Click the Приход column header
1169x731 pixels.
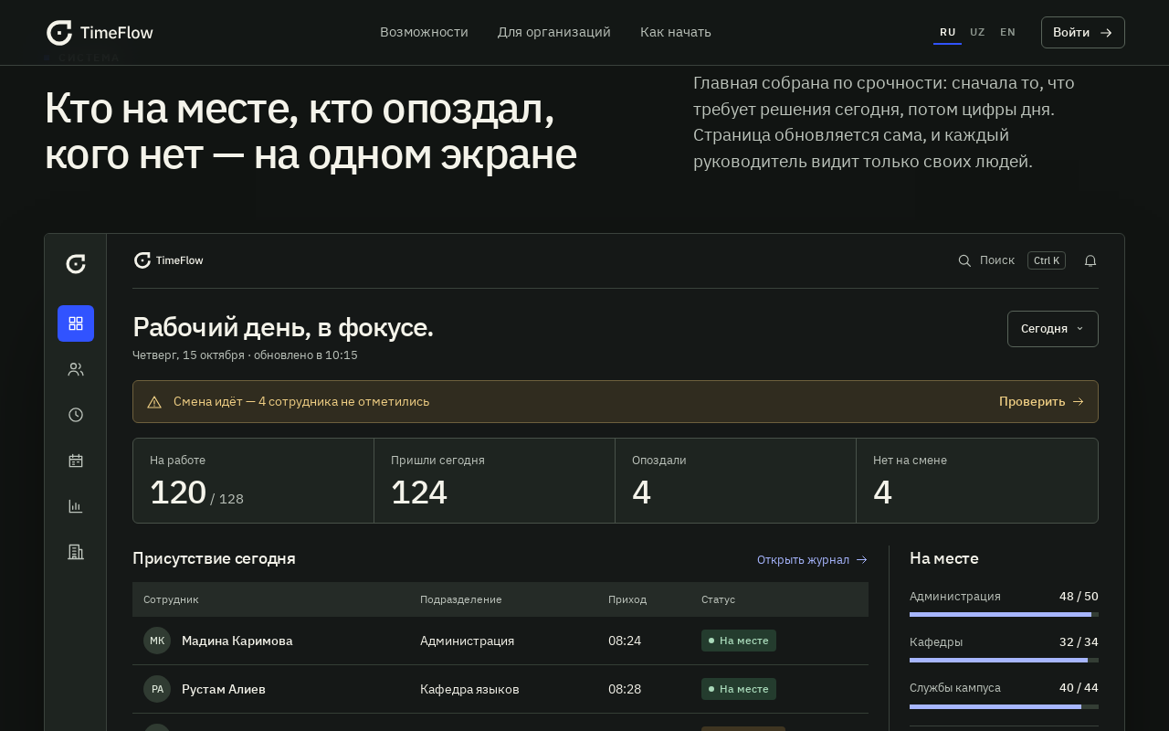click(x=627, y=599)
